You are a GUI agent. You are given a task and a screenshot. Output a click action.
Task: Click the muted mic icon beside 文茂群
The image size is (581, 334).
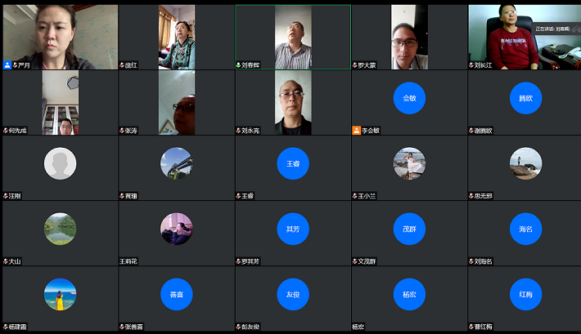pos(355,261)
